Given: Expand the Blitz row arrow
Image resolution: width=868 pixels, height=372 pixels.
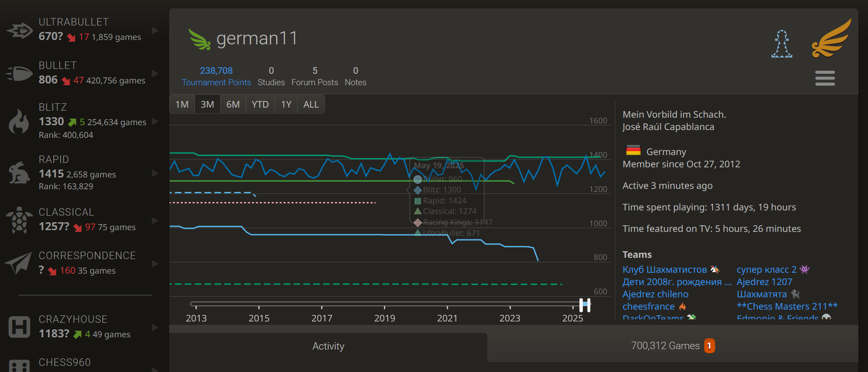Looking at the screenshot, I should coord(155,121).
